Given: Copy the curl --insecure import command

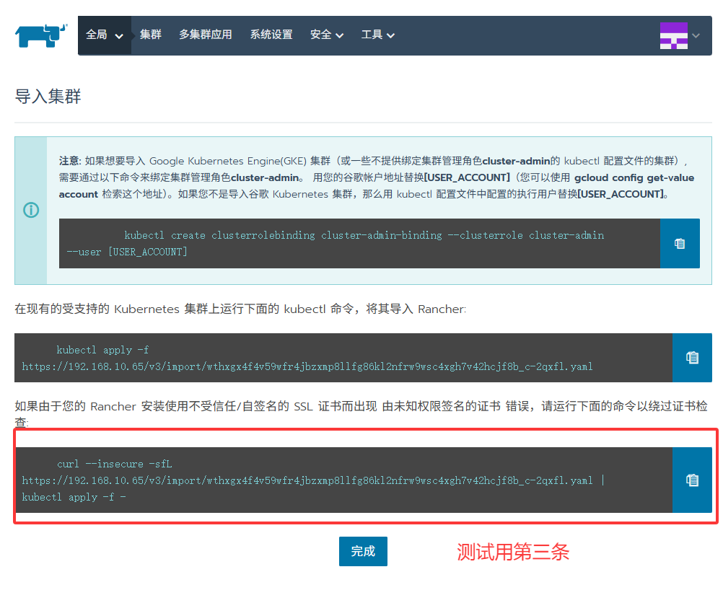Looking at the screenshot, I should point(692,480).
